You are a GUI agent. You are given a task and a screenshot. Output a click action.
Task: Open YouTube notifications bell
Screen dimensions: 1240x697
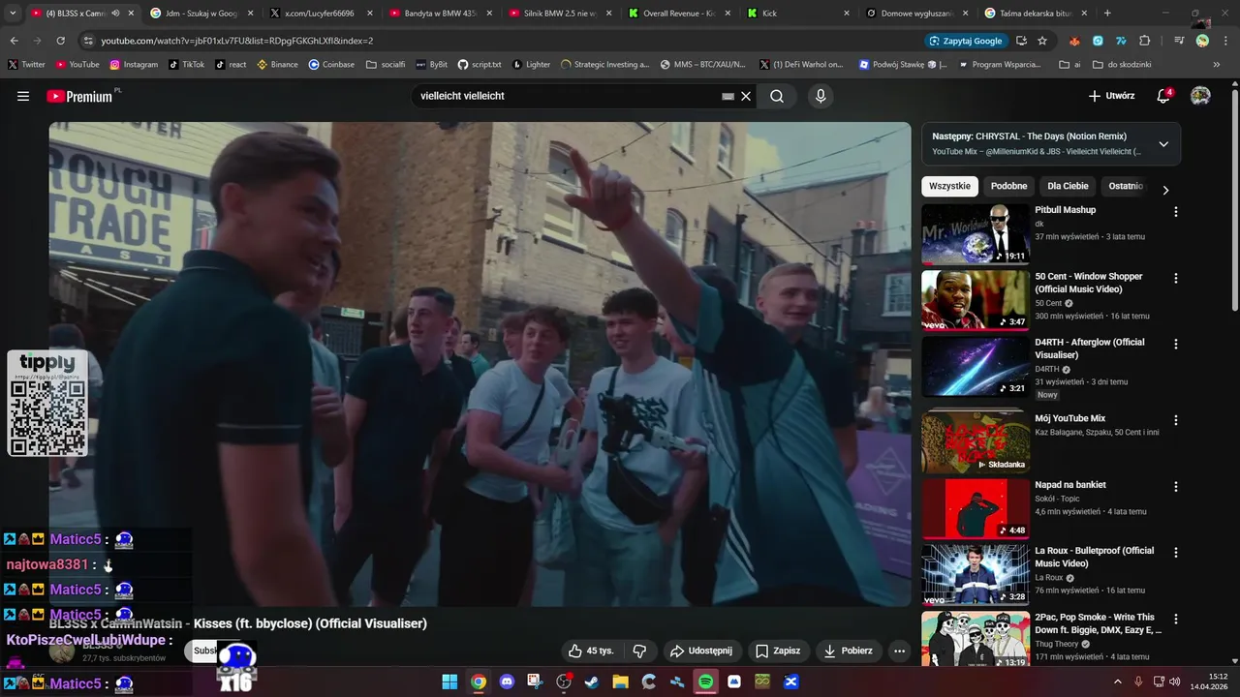(1163, 96)
